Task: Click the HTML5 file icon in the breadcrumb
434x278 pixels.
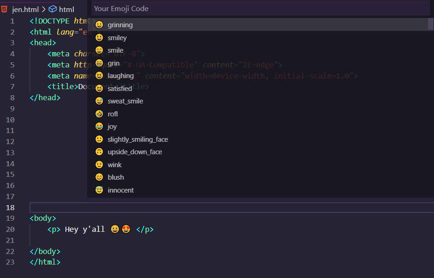Action: 5,8
